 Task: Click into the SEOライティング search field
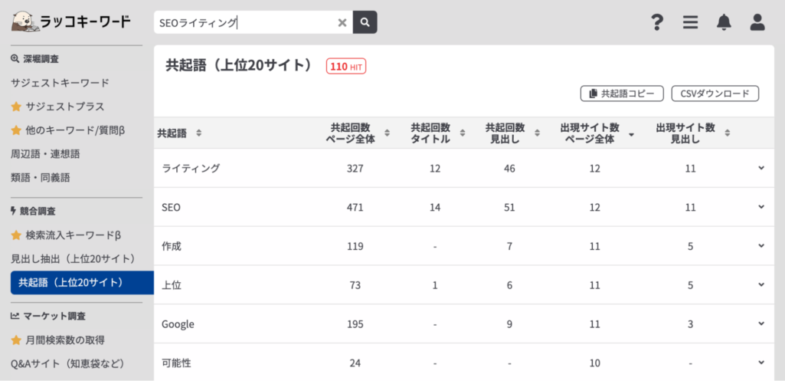pyautogui.click(x=245, y=22)
